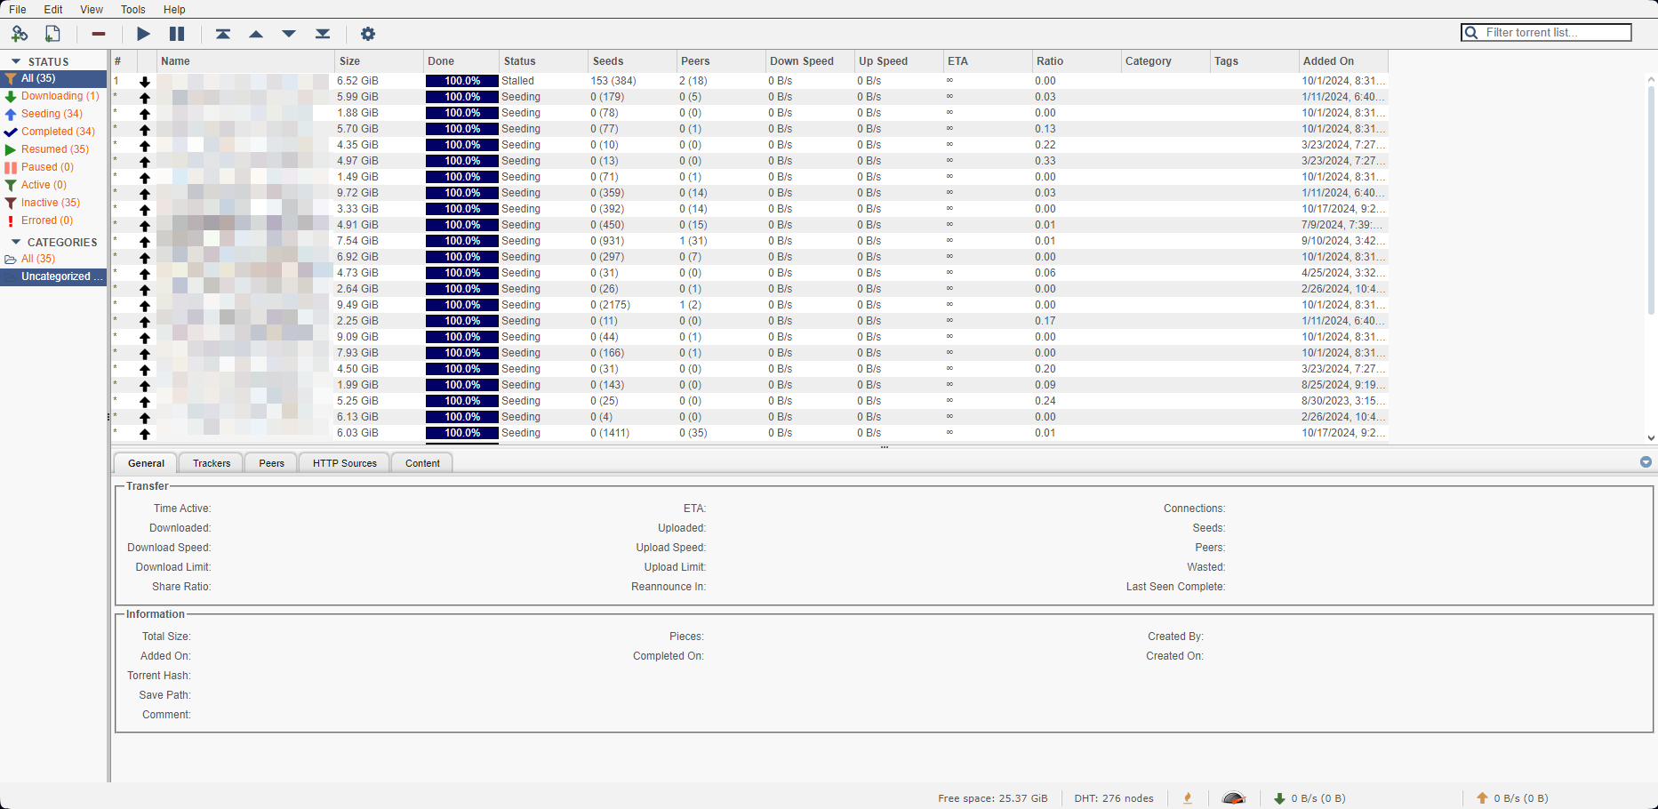Viewport: 1658px width, 809px height.
Task: Move torrent to bottom of queue
Action: tap(322, 34)
